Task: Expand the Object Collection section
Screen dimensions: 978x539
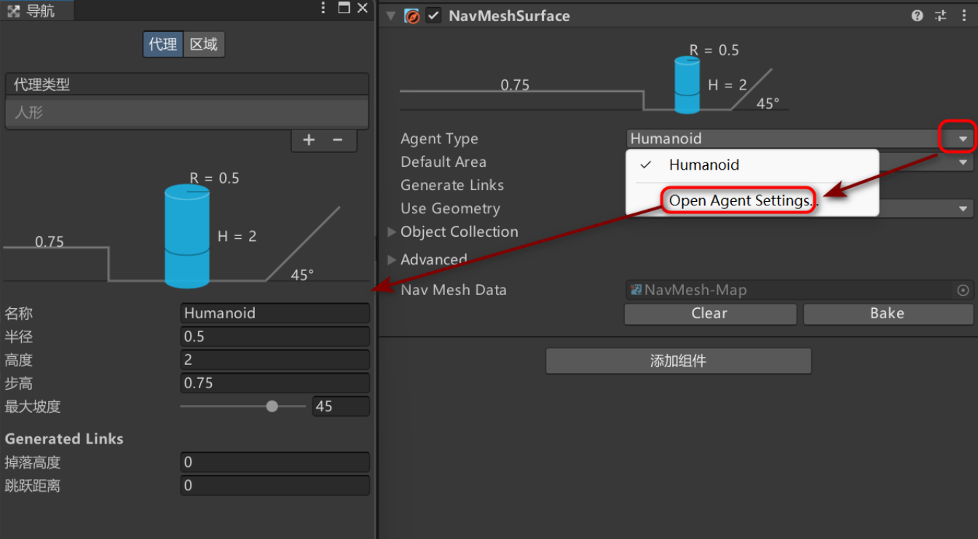Action: tap(393, 232)
